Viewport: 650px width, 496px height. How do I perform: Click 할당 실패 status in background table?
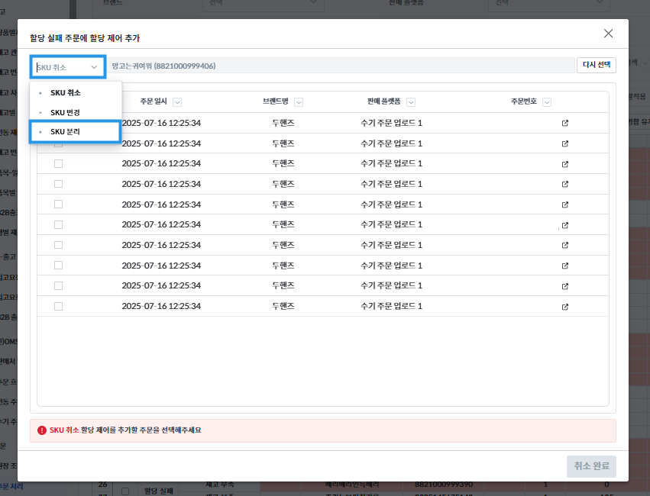click(x=159, y=491)
